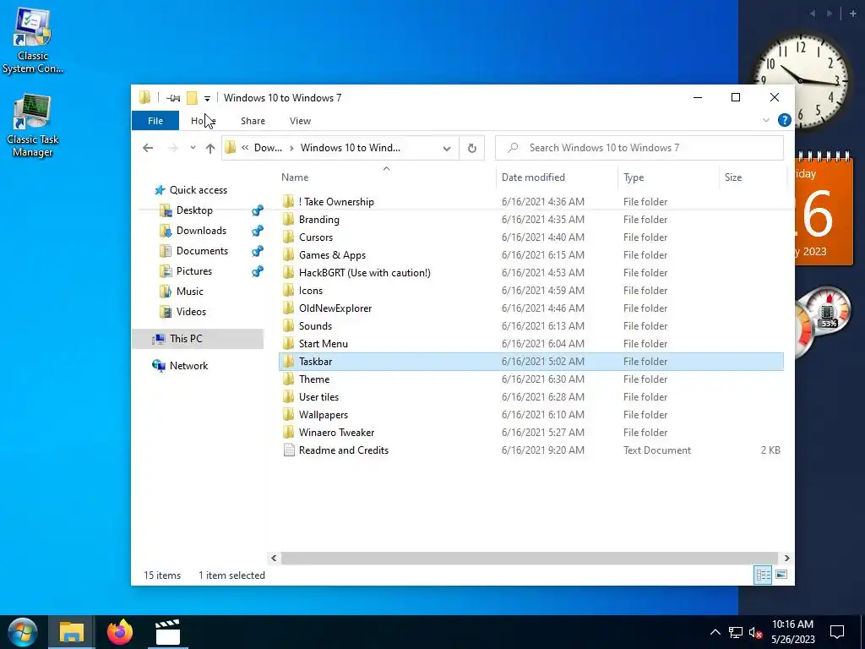Screen dimensions: 865x649
Task: Click the clapperboard video app on taskbar
Action: [168, 632]
